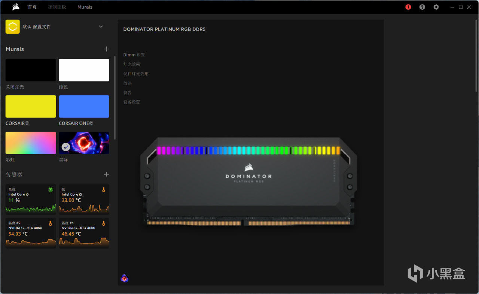Open 散热 menu item

click(128, 83)
